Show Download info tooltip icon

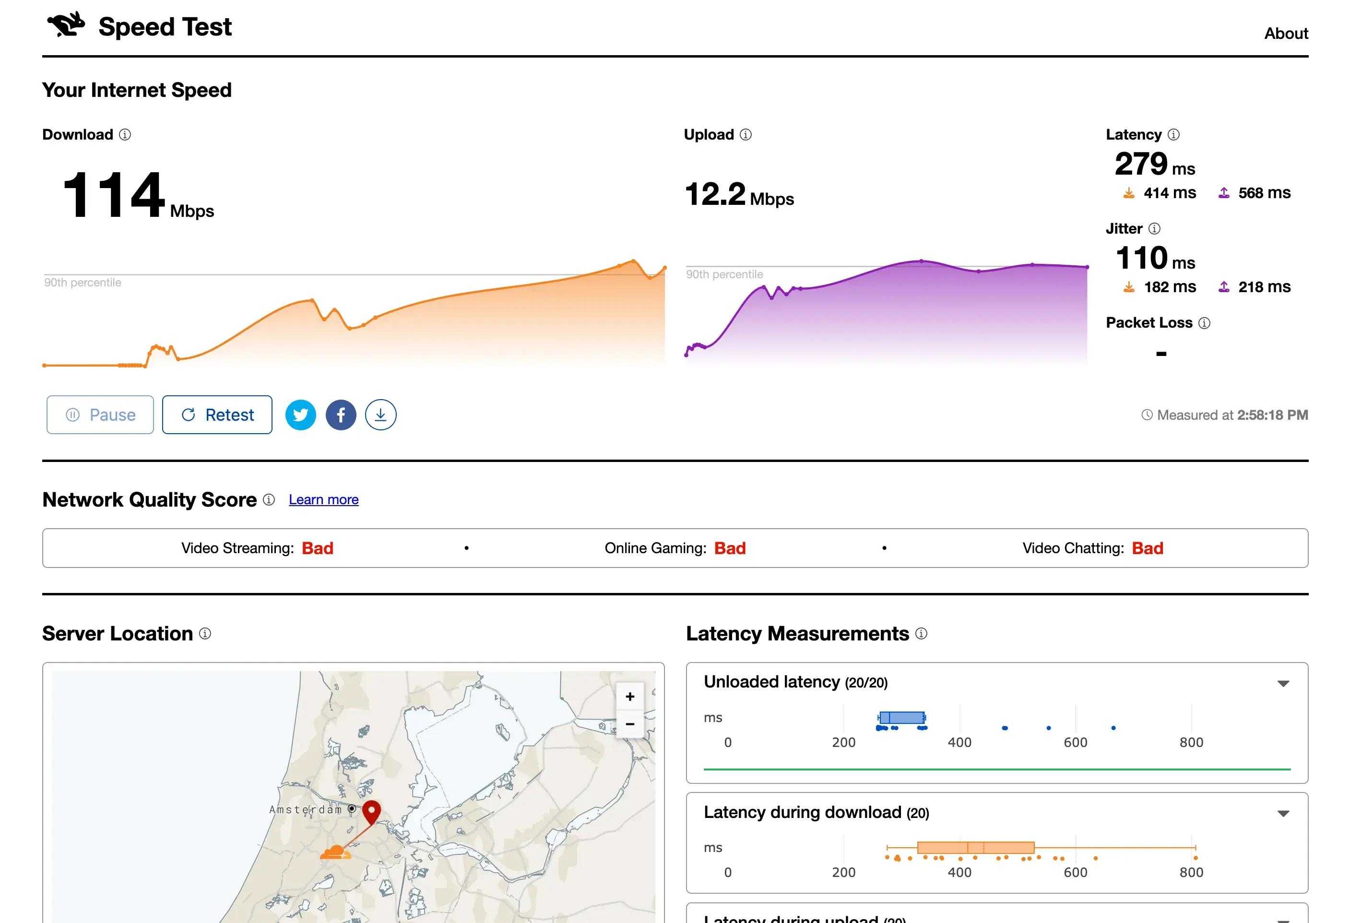(125, 135)
